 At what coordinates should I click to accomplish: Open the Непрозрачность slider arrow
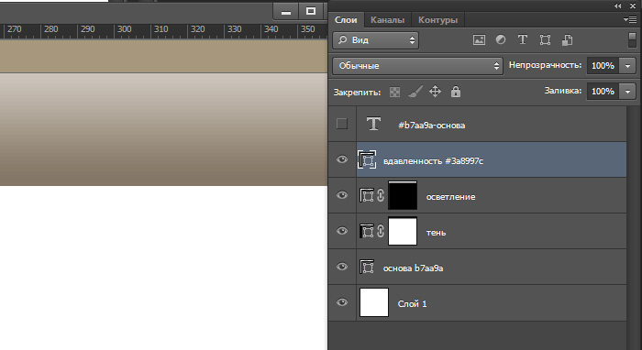(627, 65)
